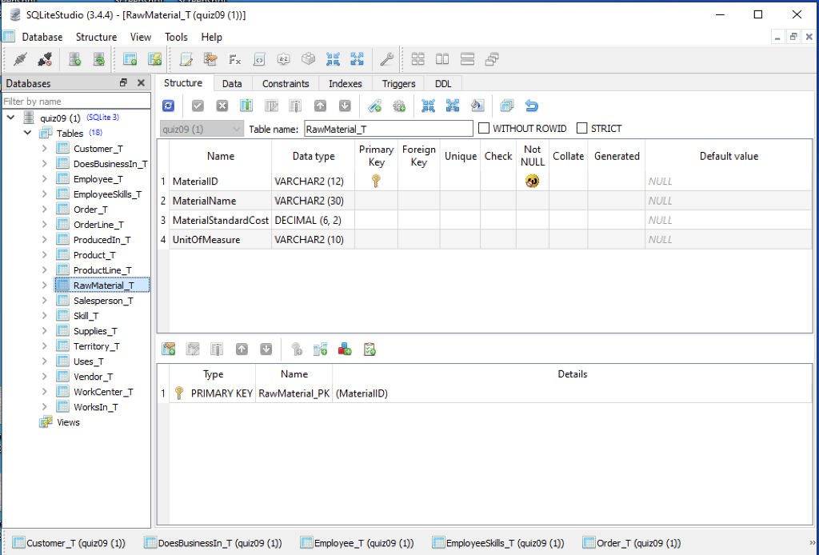Click the blue undo-arrow reset icon

[x=531, y=106]
